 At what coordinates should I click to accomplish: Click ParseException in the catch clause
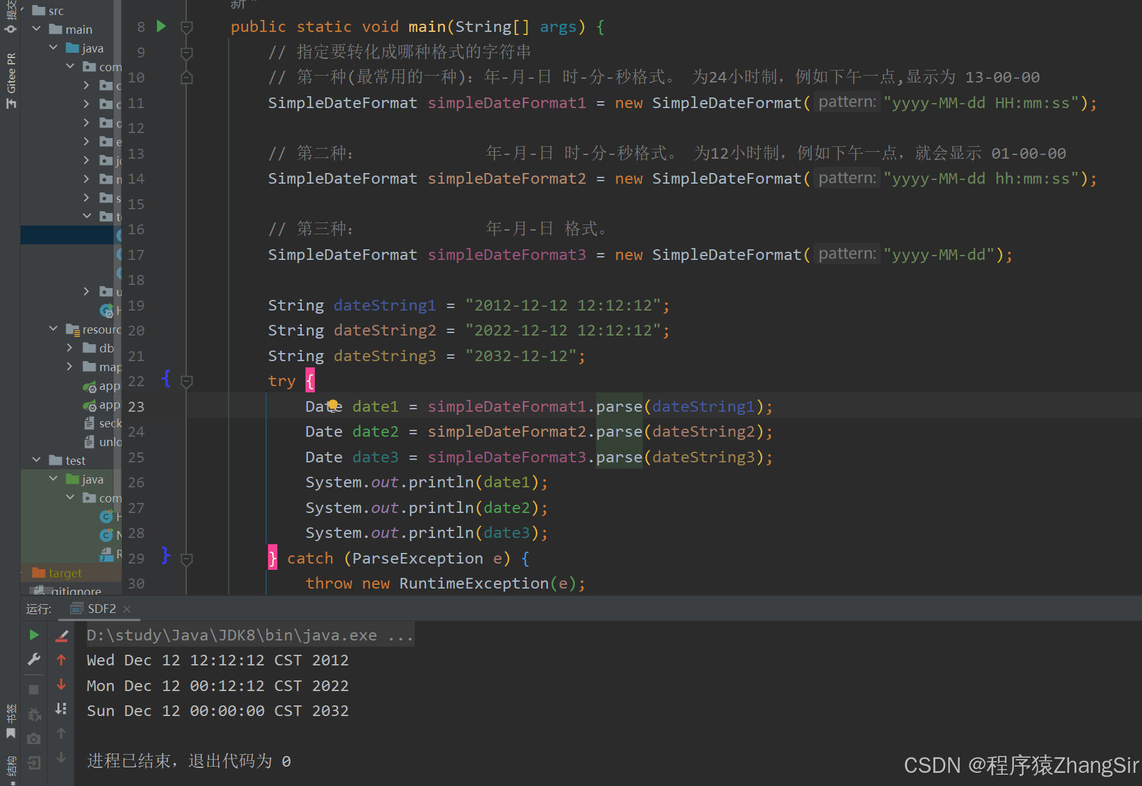417,559
